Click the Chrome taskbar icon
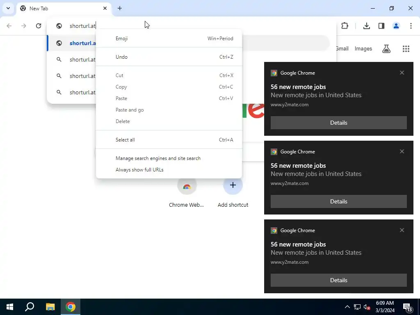The image size is (420, 315). [71, 307]
